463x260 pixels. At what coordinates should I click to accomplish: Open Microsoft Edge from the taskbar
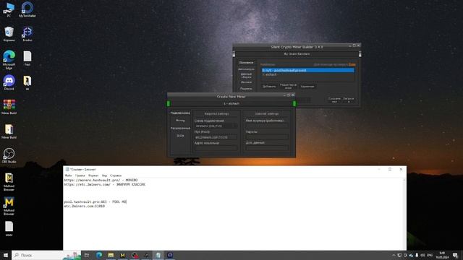click(99, 255)
